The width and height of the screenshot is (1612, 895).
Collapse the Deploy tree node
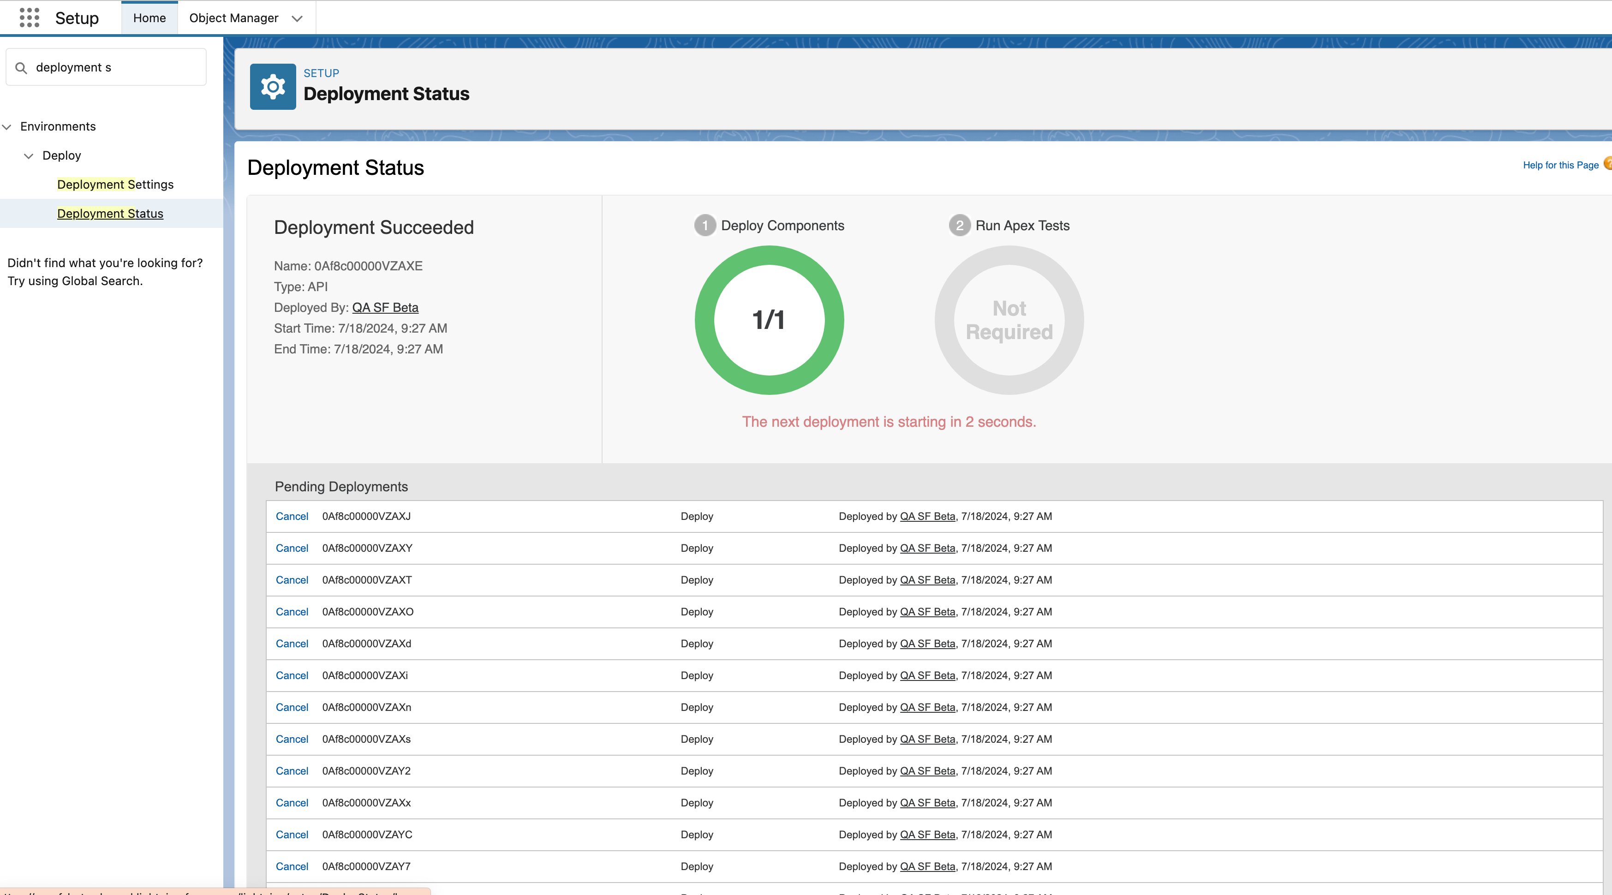(x=28, y=156)
